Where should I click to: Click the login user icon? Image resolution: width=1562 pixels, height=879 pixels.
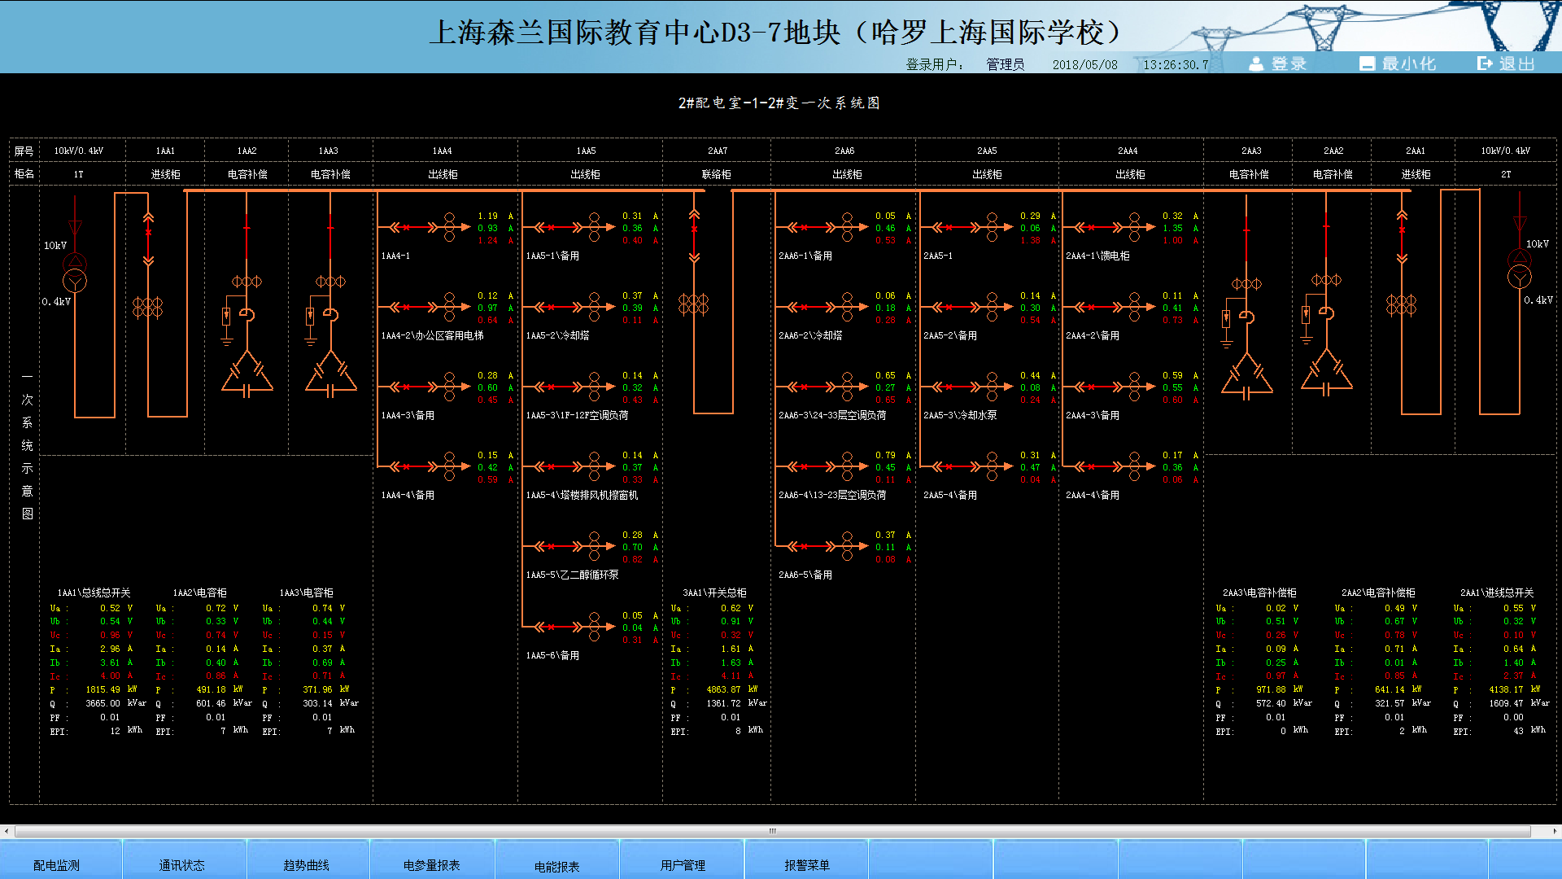[1256, 63]
